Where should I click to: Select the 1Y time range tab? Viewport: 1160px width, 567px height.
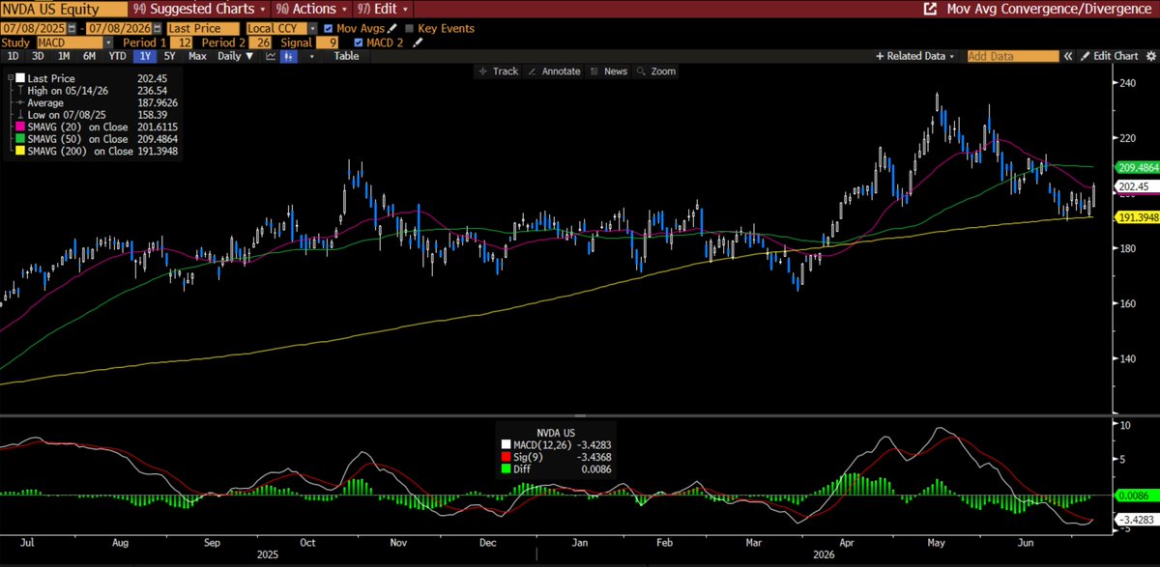point(146,56)
